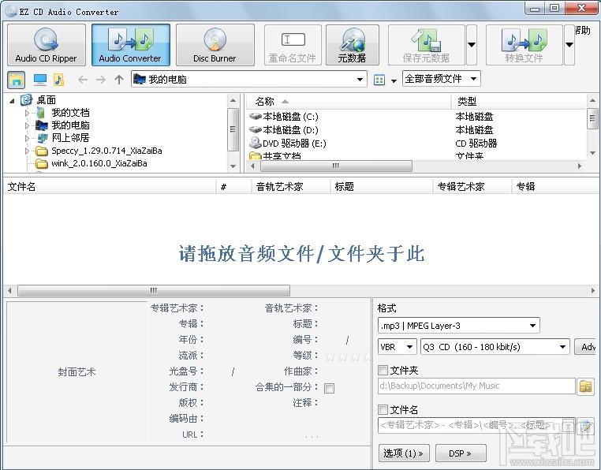Jump to My Computer monitor icon
The width and height of the screenshot is (601, 470).
click(40, 80)
